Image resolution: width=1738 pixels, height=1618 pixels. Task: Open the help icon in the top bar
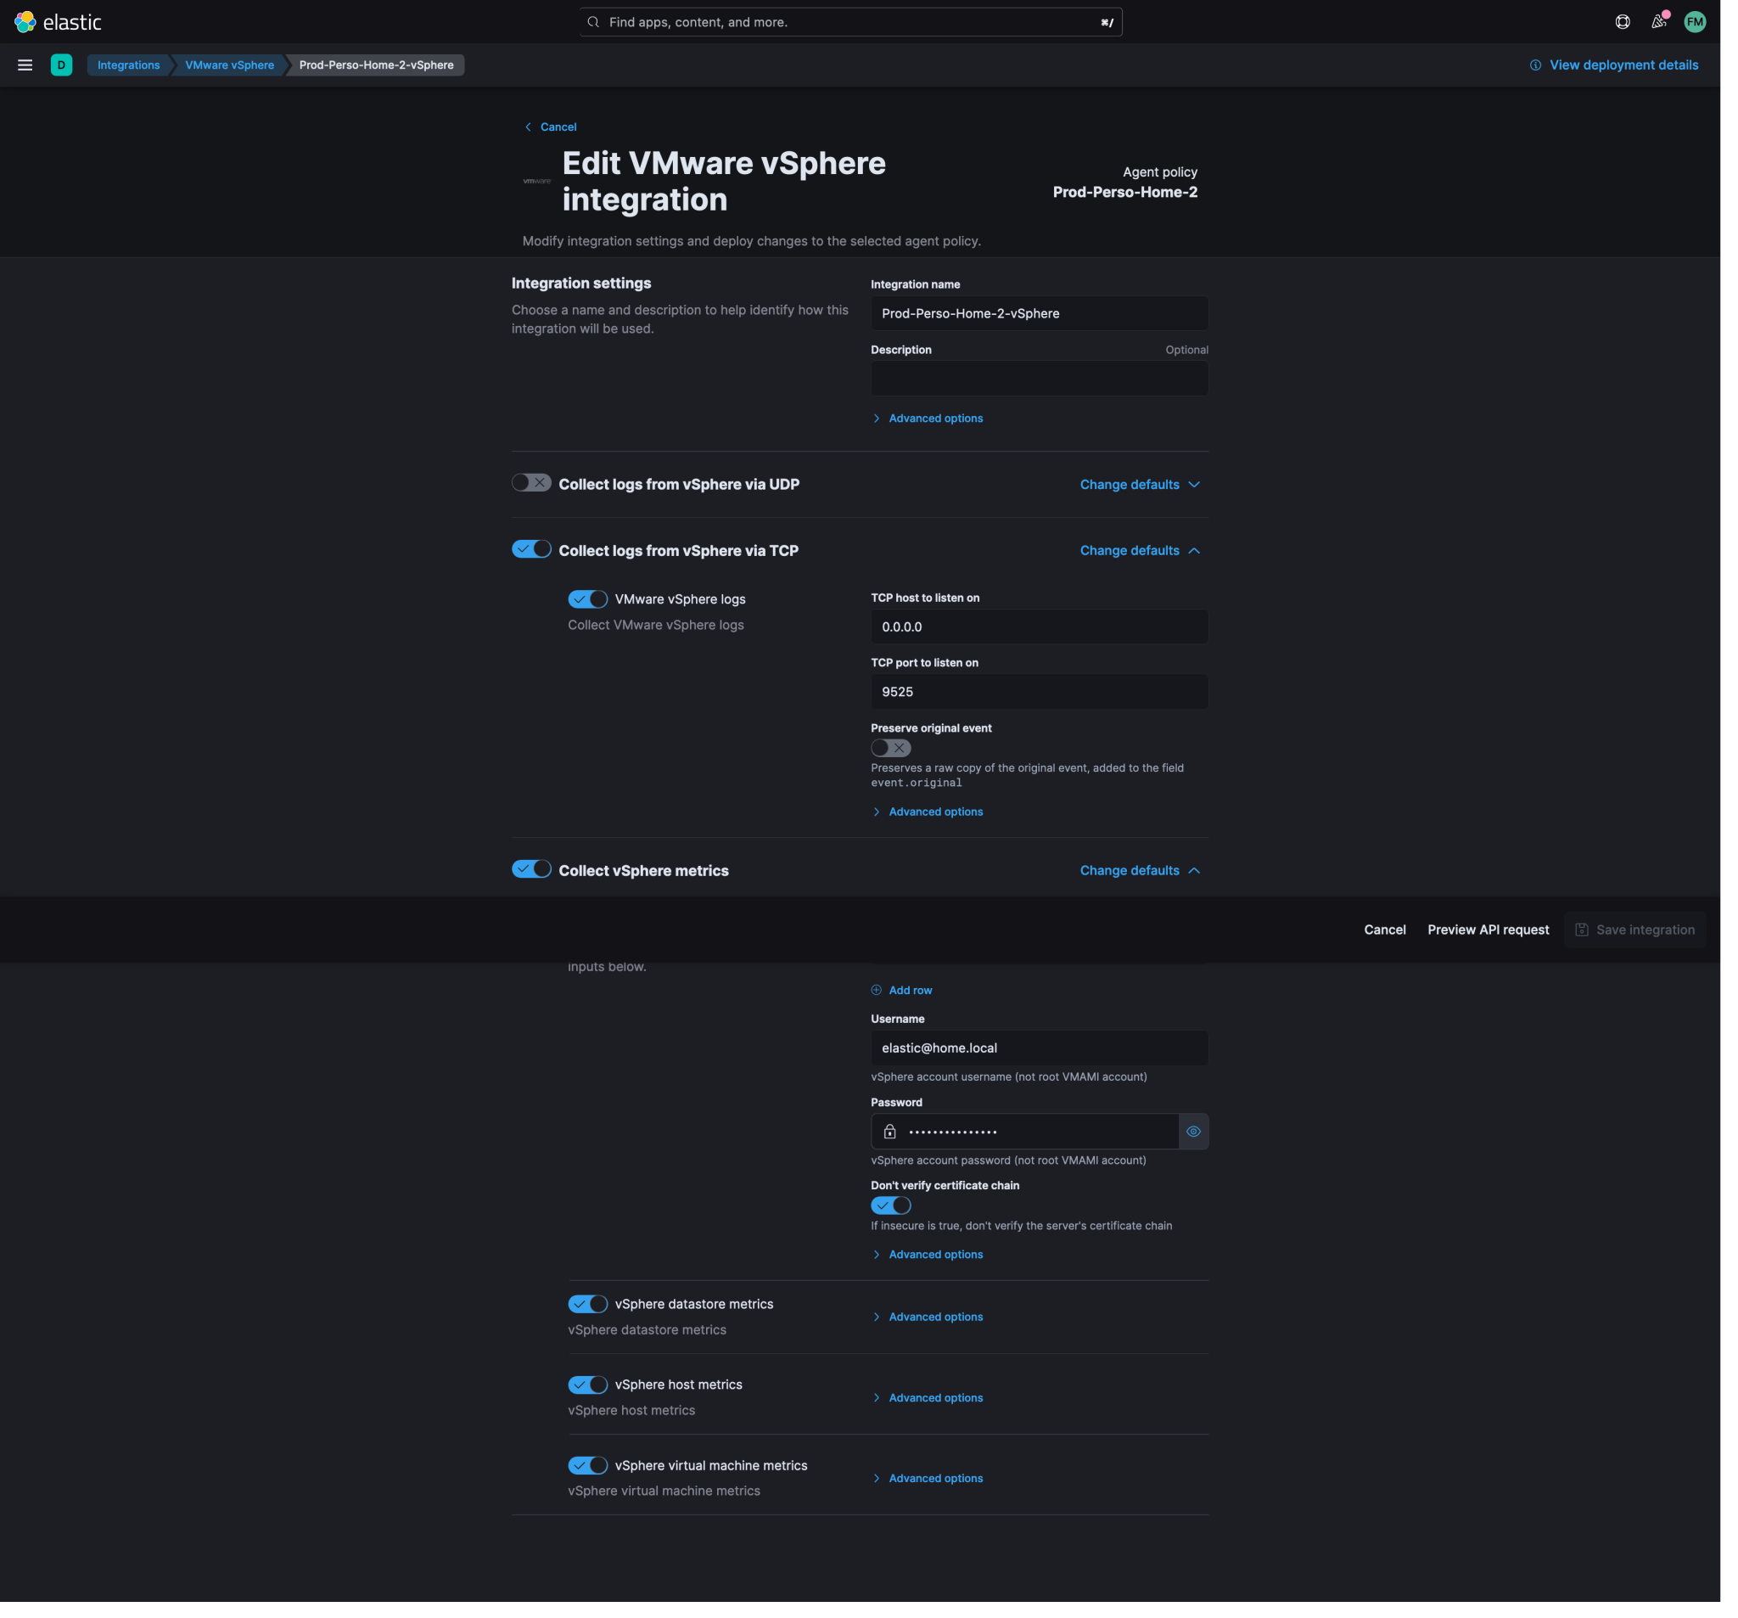1622,22
